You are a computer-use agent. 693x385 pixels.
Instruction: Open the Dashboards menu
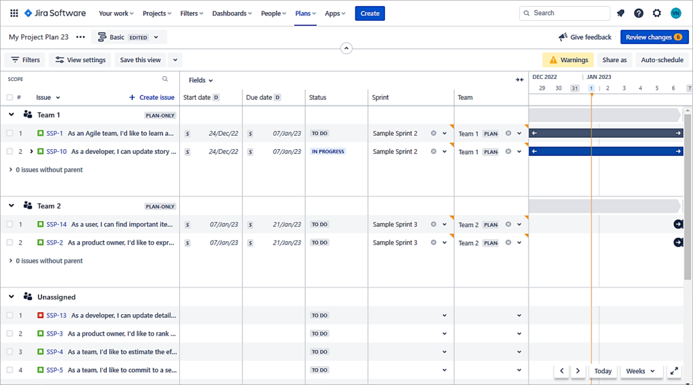pyautogui.click(x=231, y=14)
